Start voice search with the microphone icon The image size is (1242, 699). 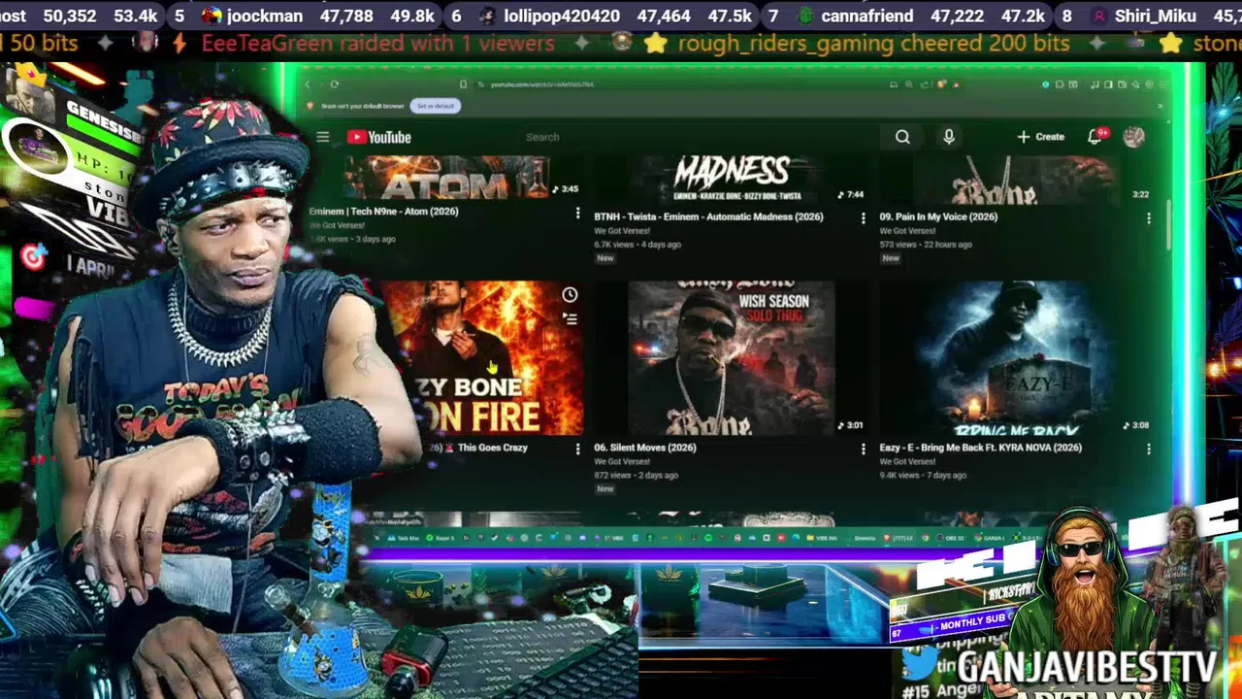click(949, 137)
